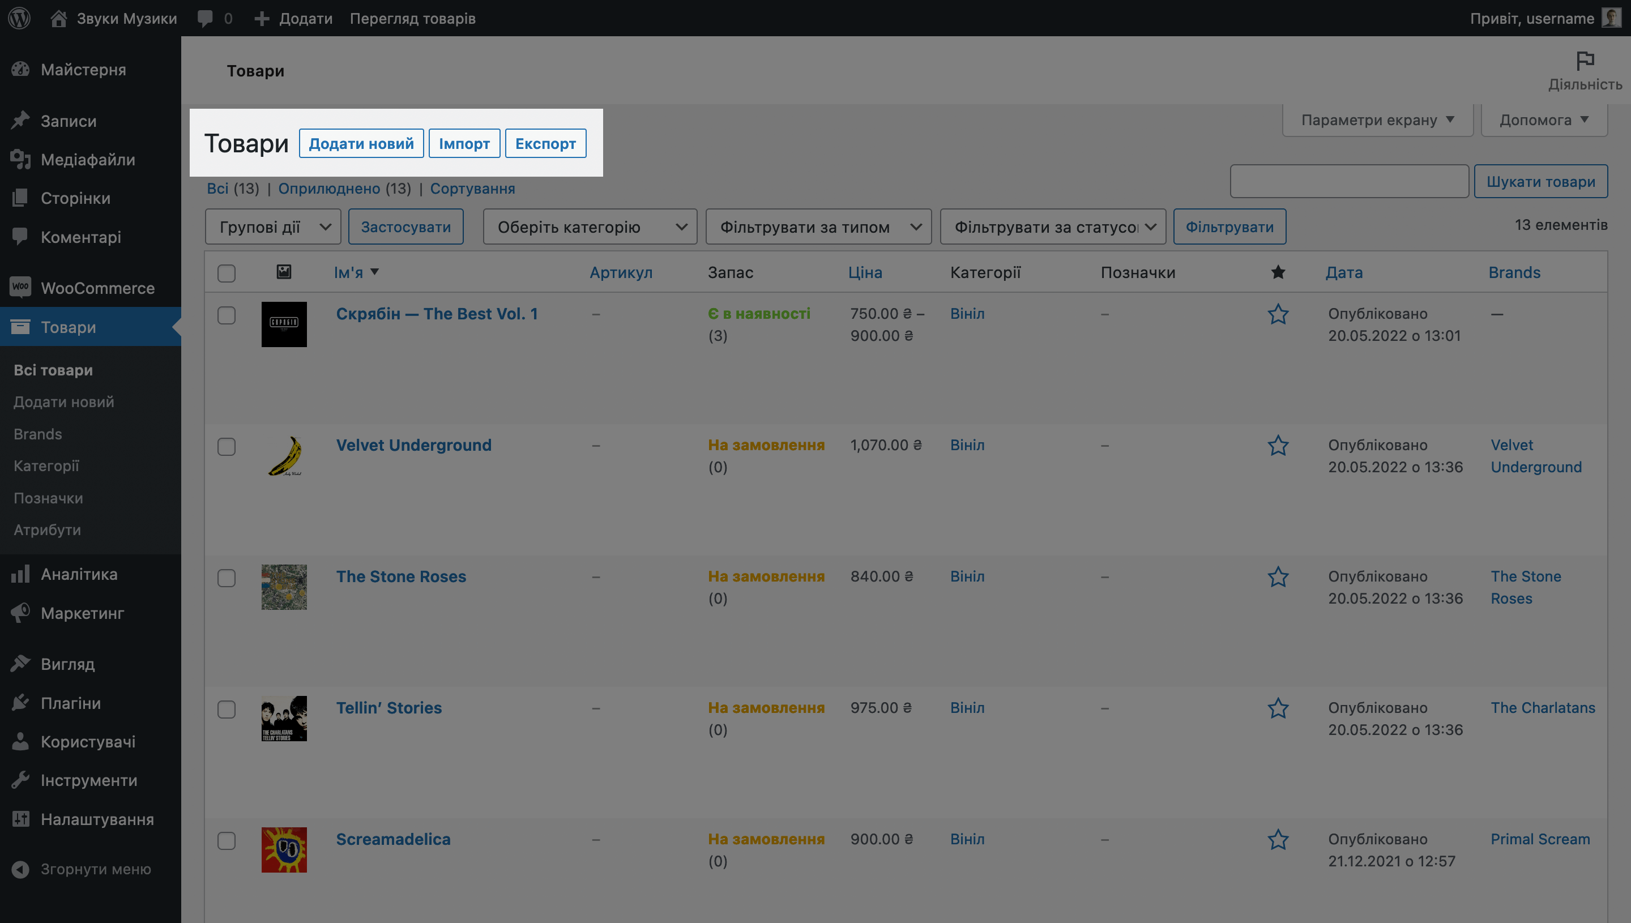This screenshot has width=1631, height=923.
Task: Open Категорії submenu item
Action: pyautogui.click(x=46, y=466)
